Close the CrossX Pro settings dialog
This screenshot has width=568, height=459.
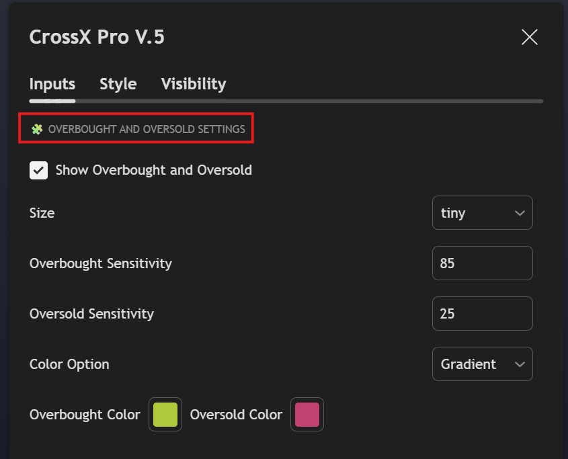coord(530,37)
